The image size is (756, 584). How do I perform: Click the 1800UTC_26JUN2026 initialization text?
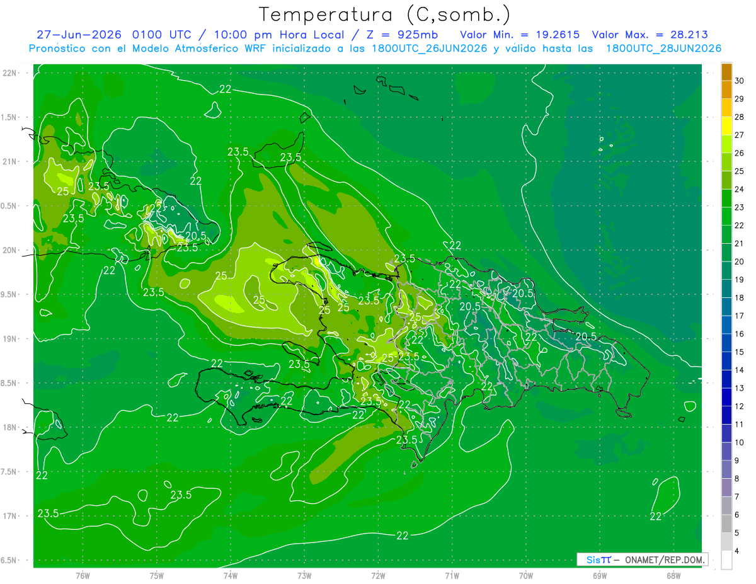(429, 49)
